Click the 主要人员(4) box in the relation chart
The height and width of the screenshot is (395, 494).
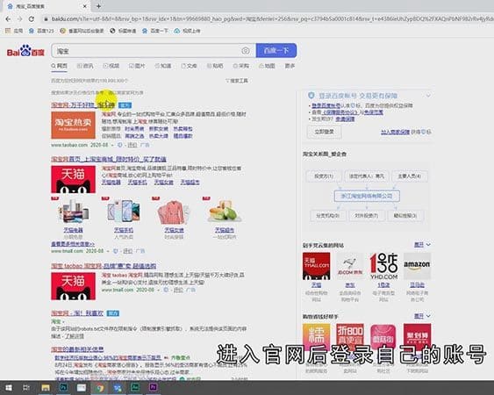(x=409, y=176)
